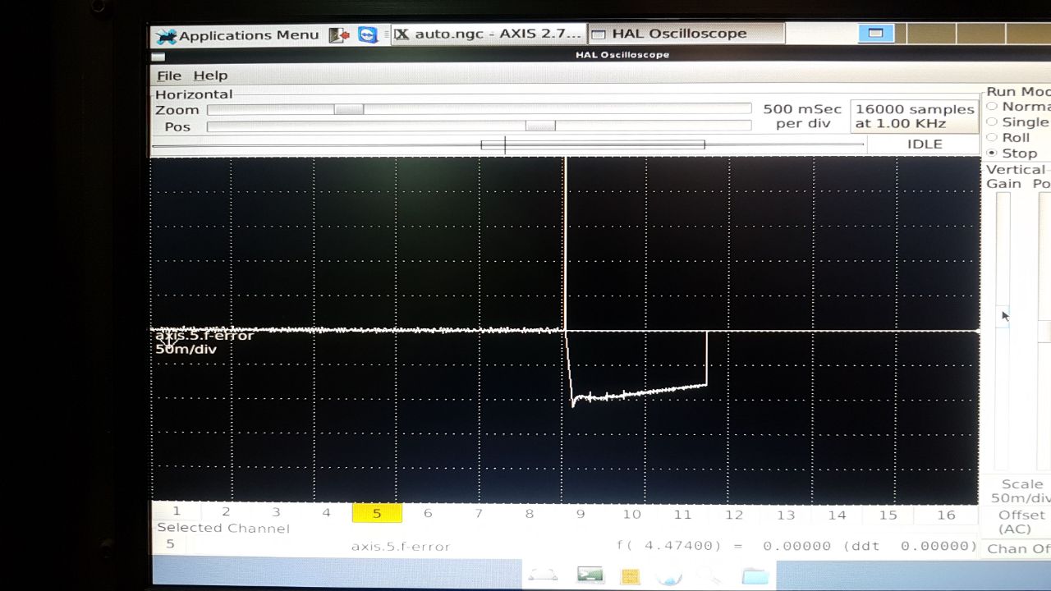
Task: Click the 16000 samples at 1.00 KHz button
Action: pyautogui.click(x=915, y=117)
